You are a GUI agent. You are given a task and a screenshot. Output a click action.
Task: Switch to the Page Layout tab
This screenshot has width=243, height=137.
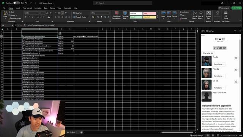[27, 8]
